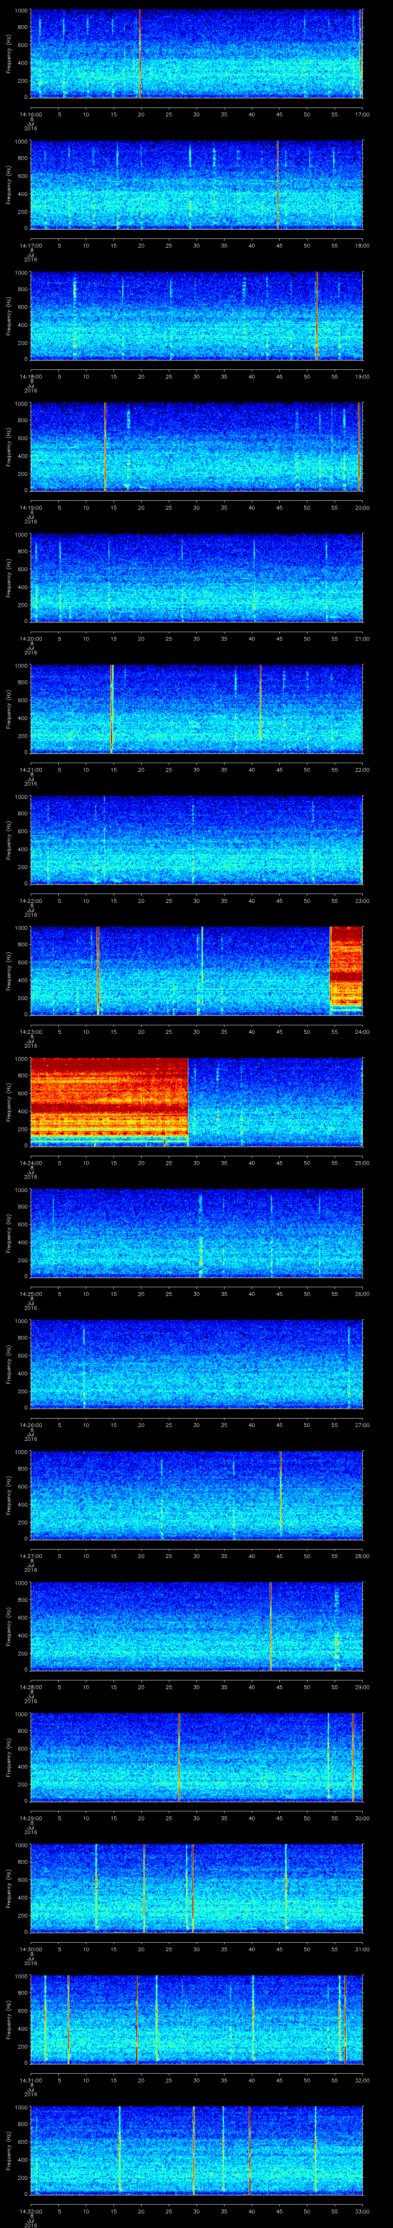Click the 14:16:00 start time label
The height and width of the screenshot is (2228, 393).
coord(31,114)
